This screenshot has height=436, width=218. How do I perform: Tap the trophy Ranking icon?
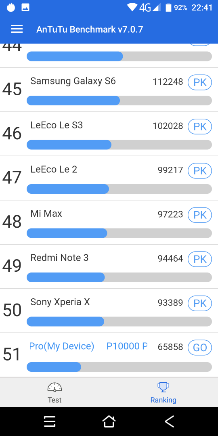click(163, 388)
